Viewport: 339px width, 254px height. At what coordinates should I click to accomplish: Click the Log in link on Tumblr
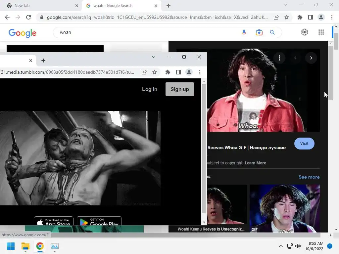tap(150, 89)
